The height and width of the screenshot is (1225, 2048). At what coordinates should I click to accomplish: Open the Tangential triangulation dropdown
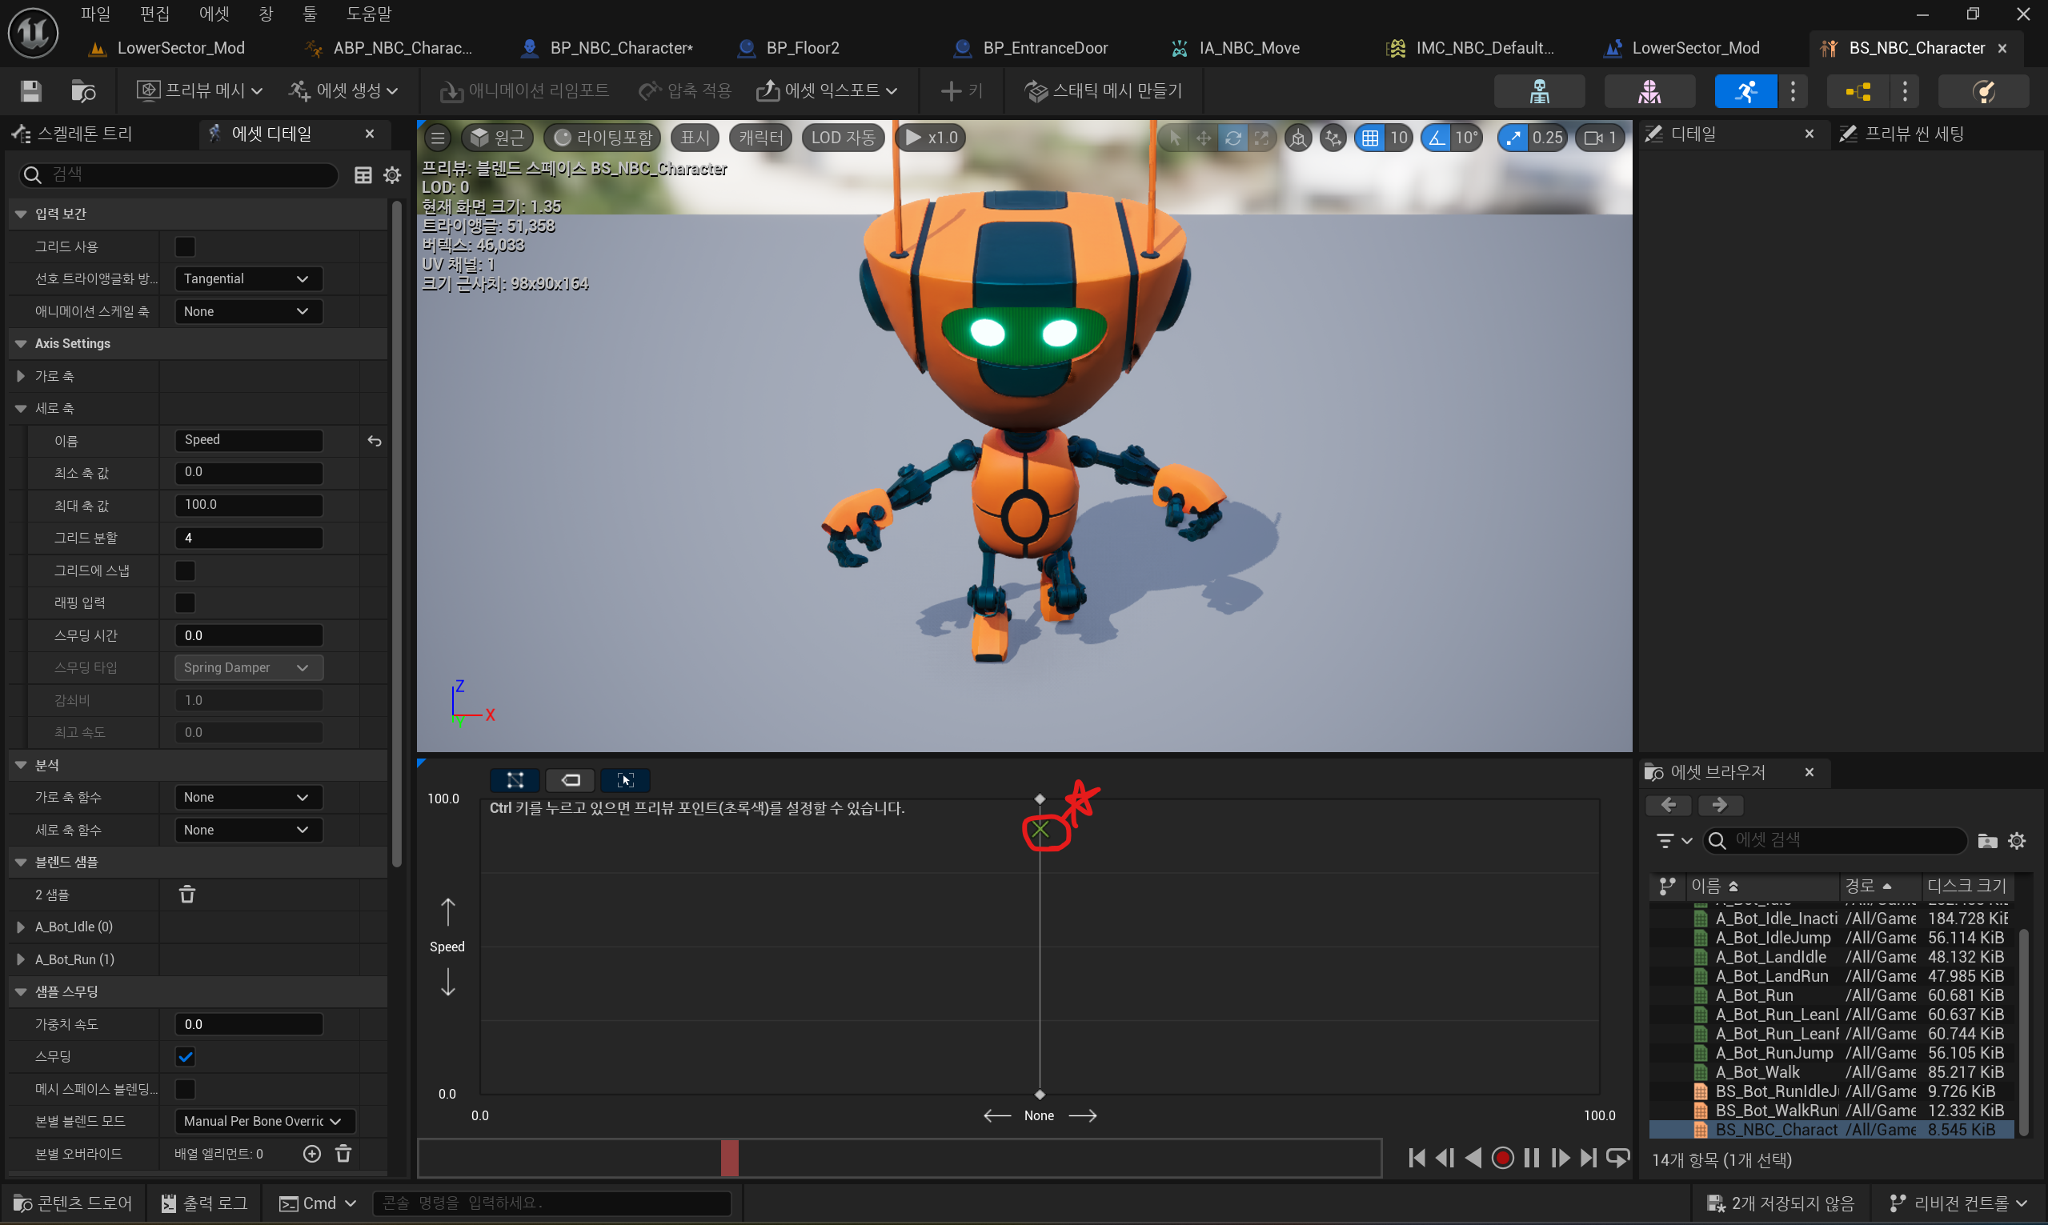click(247, 279)
